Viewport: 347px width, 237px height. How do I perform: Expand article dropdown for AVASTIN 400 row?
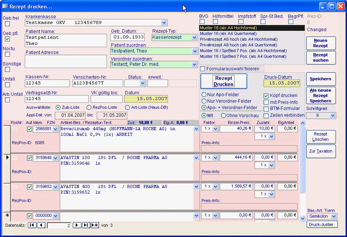pyautogui.click(x=196, y=187)
